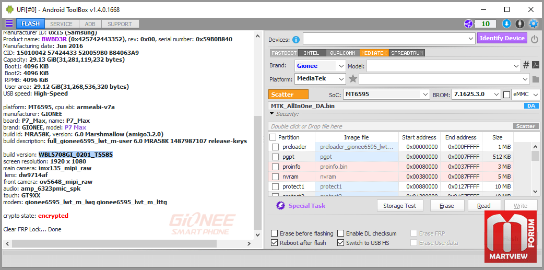
Task: Open settings via blue gear icon
Action: point(533,24)
